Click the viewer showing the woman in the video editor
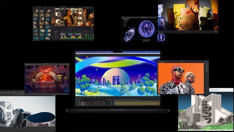 point(72,17)
